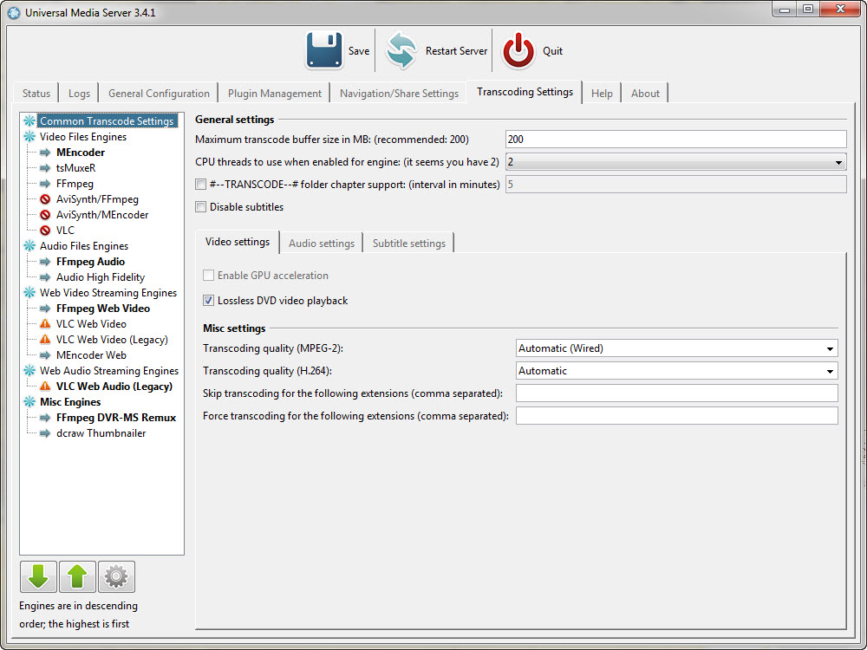
Task: Click disabled icon beside AviSynth/MEncoder
Action: tap(45, 214)
